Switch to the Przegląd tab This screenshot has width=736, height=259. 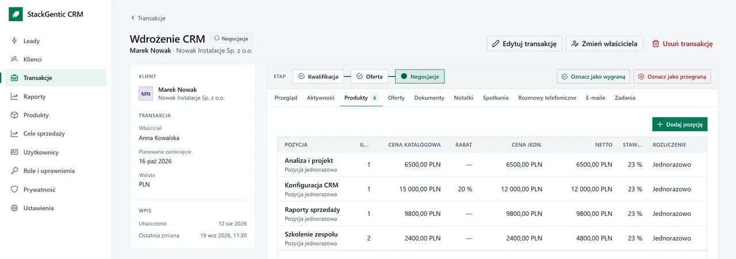point(286,98)
